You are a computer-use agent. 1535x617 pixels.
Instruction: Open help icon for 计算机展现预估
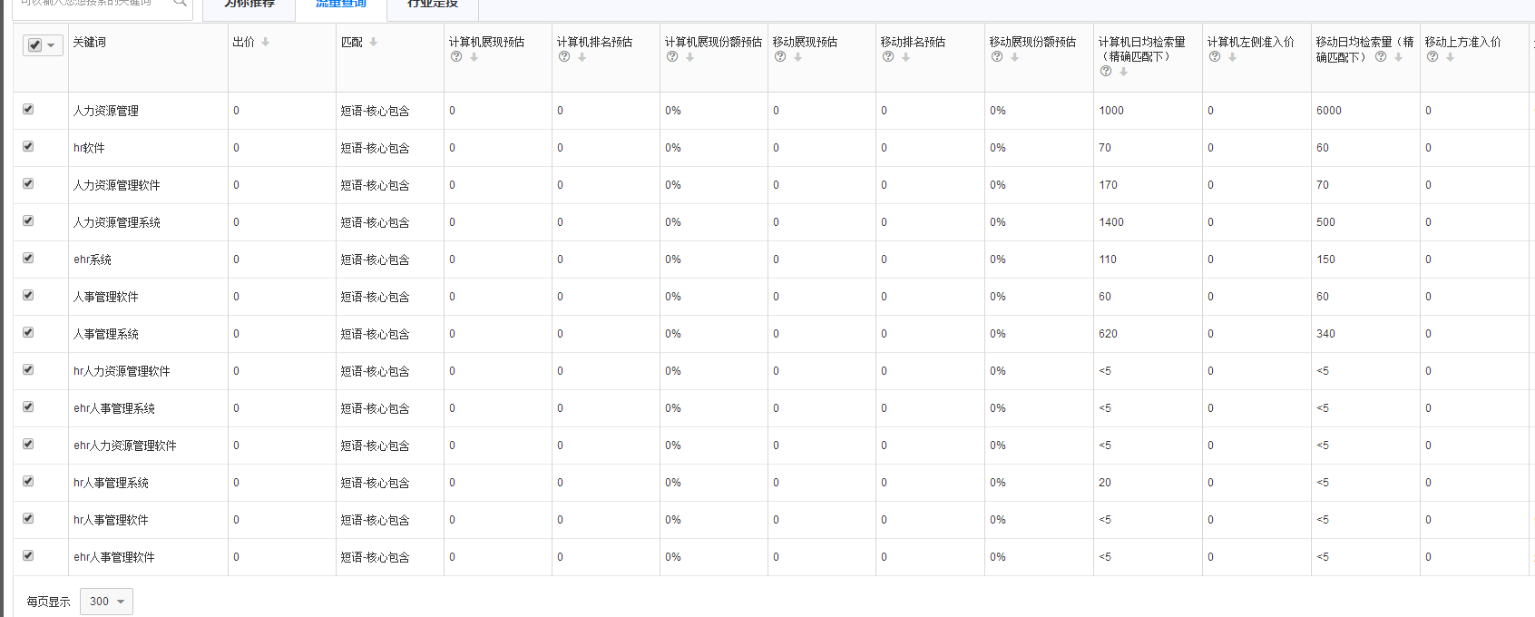[456, 56]
